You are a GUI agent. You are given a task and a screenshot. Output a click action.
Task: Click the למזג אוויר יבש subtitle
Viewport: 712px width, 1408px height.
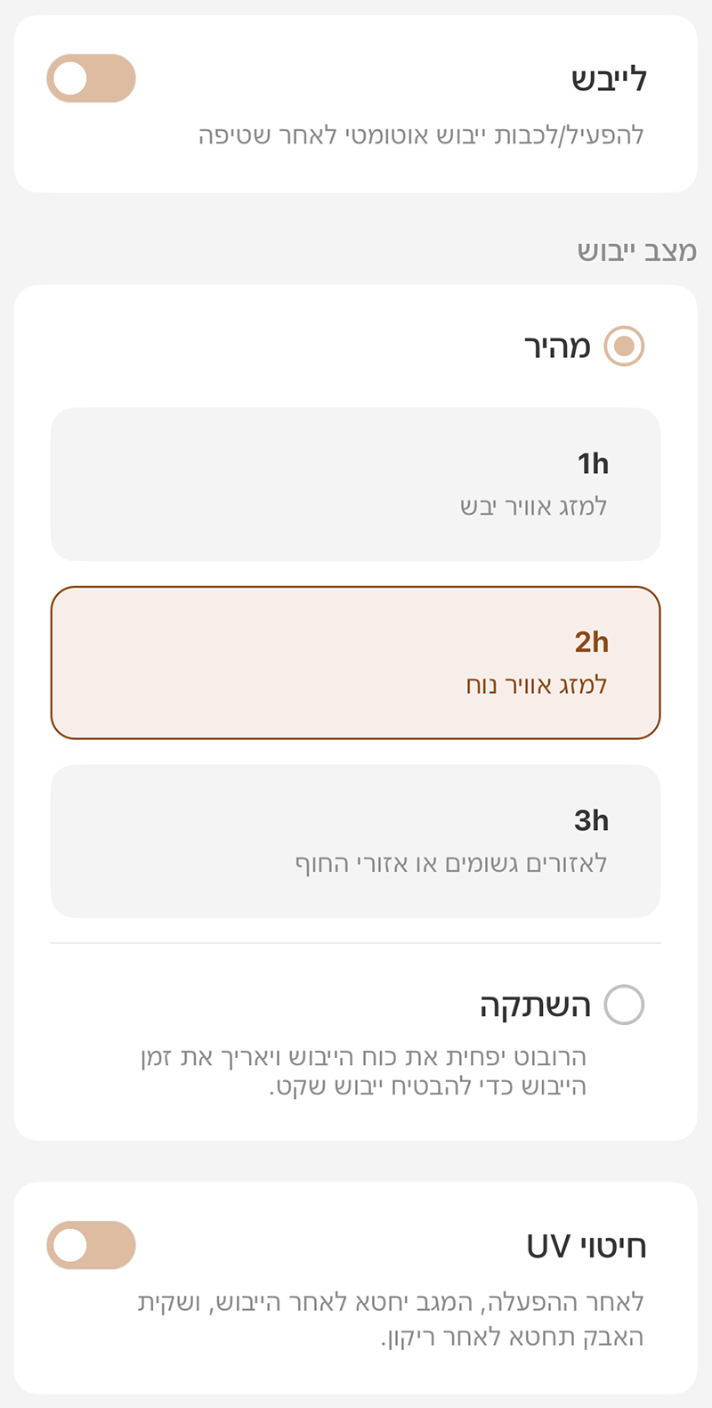pos(534,507)
